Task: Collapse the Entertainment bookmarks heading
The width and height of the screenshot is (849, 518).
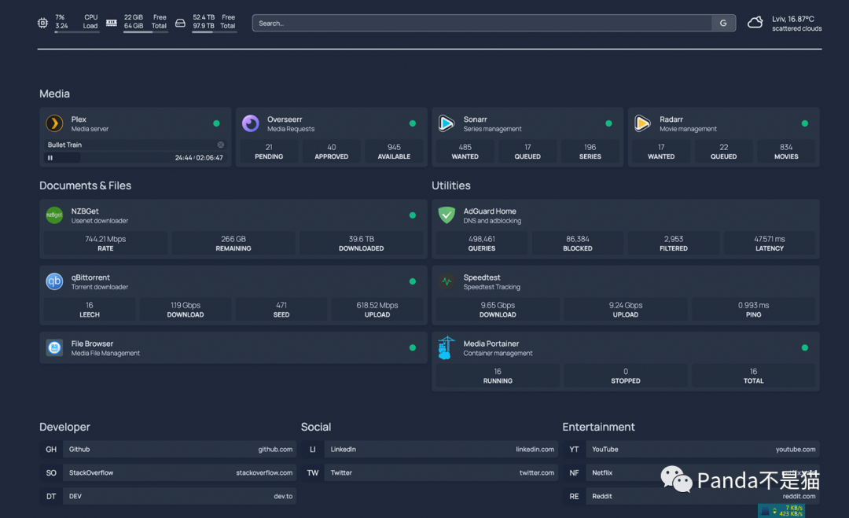Action: click(598, 427)
